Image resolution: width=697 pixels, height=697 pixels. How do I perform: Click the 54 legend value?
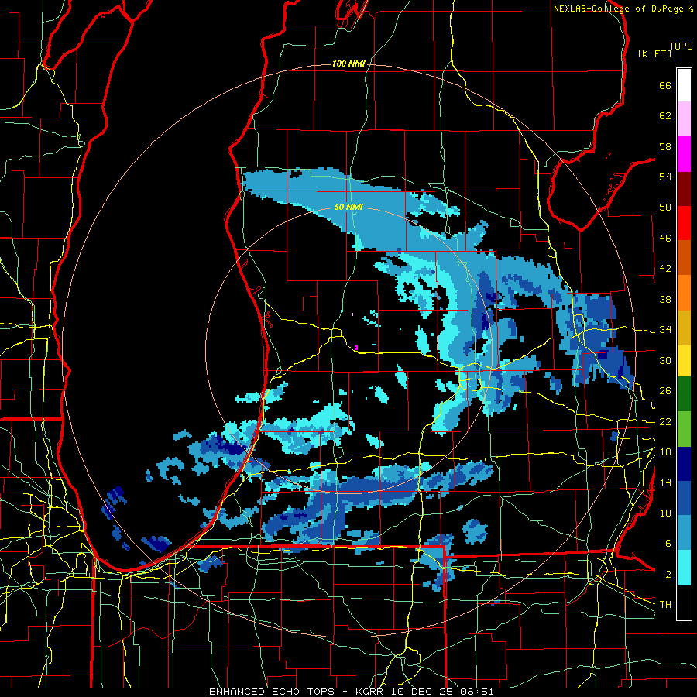(x=665, y=177)
